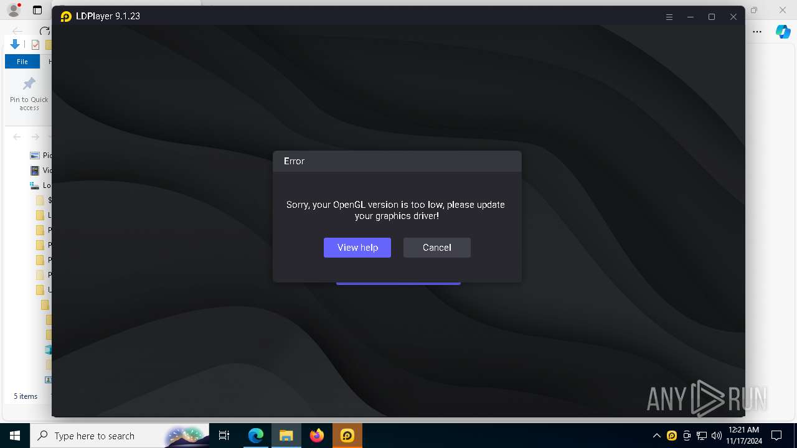Restore down the background browser window
Viewport: 797px width, 448px height.
[x=754, y=10]
